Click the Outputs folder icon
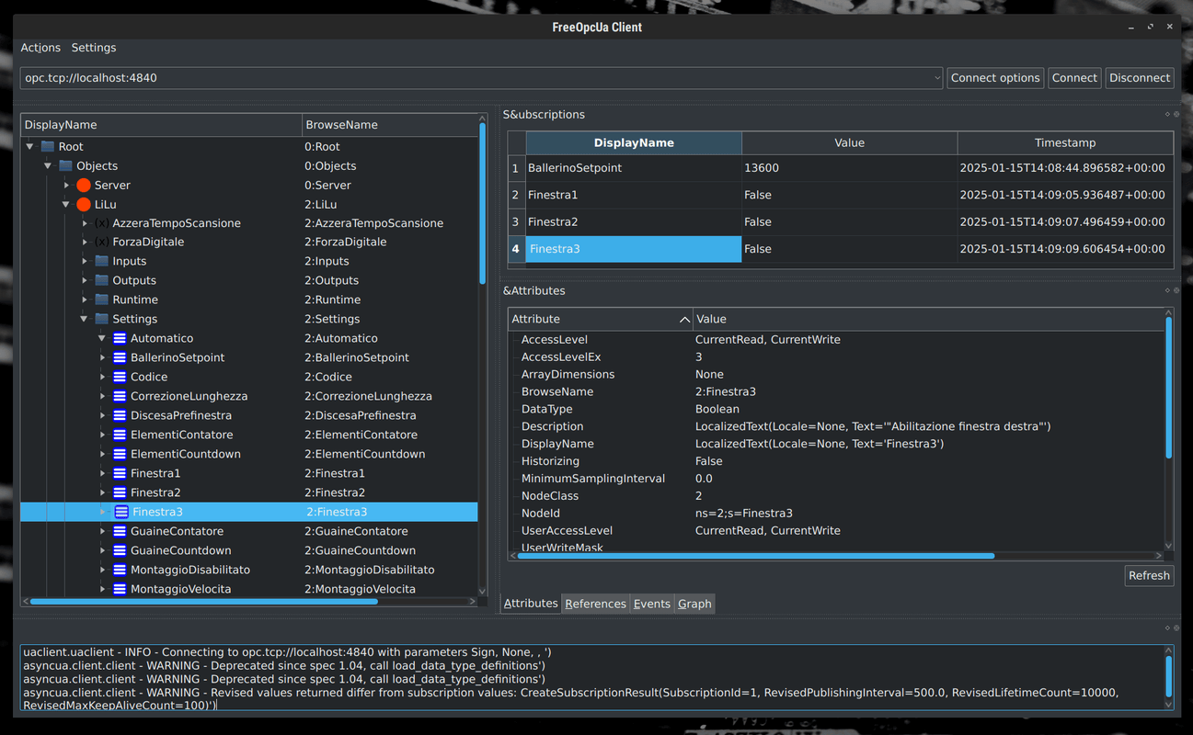 pos(101,281)
